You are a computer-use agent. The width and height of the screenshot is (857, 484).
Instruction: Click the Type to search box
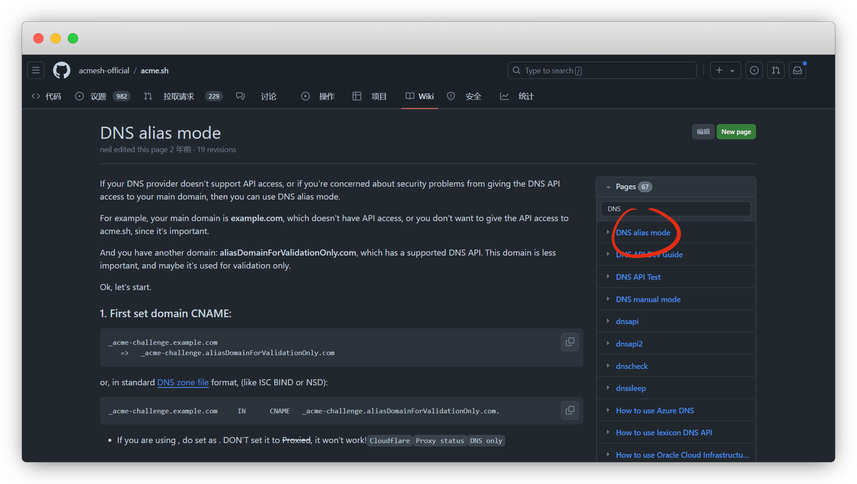(x=602, y=71)
